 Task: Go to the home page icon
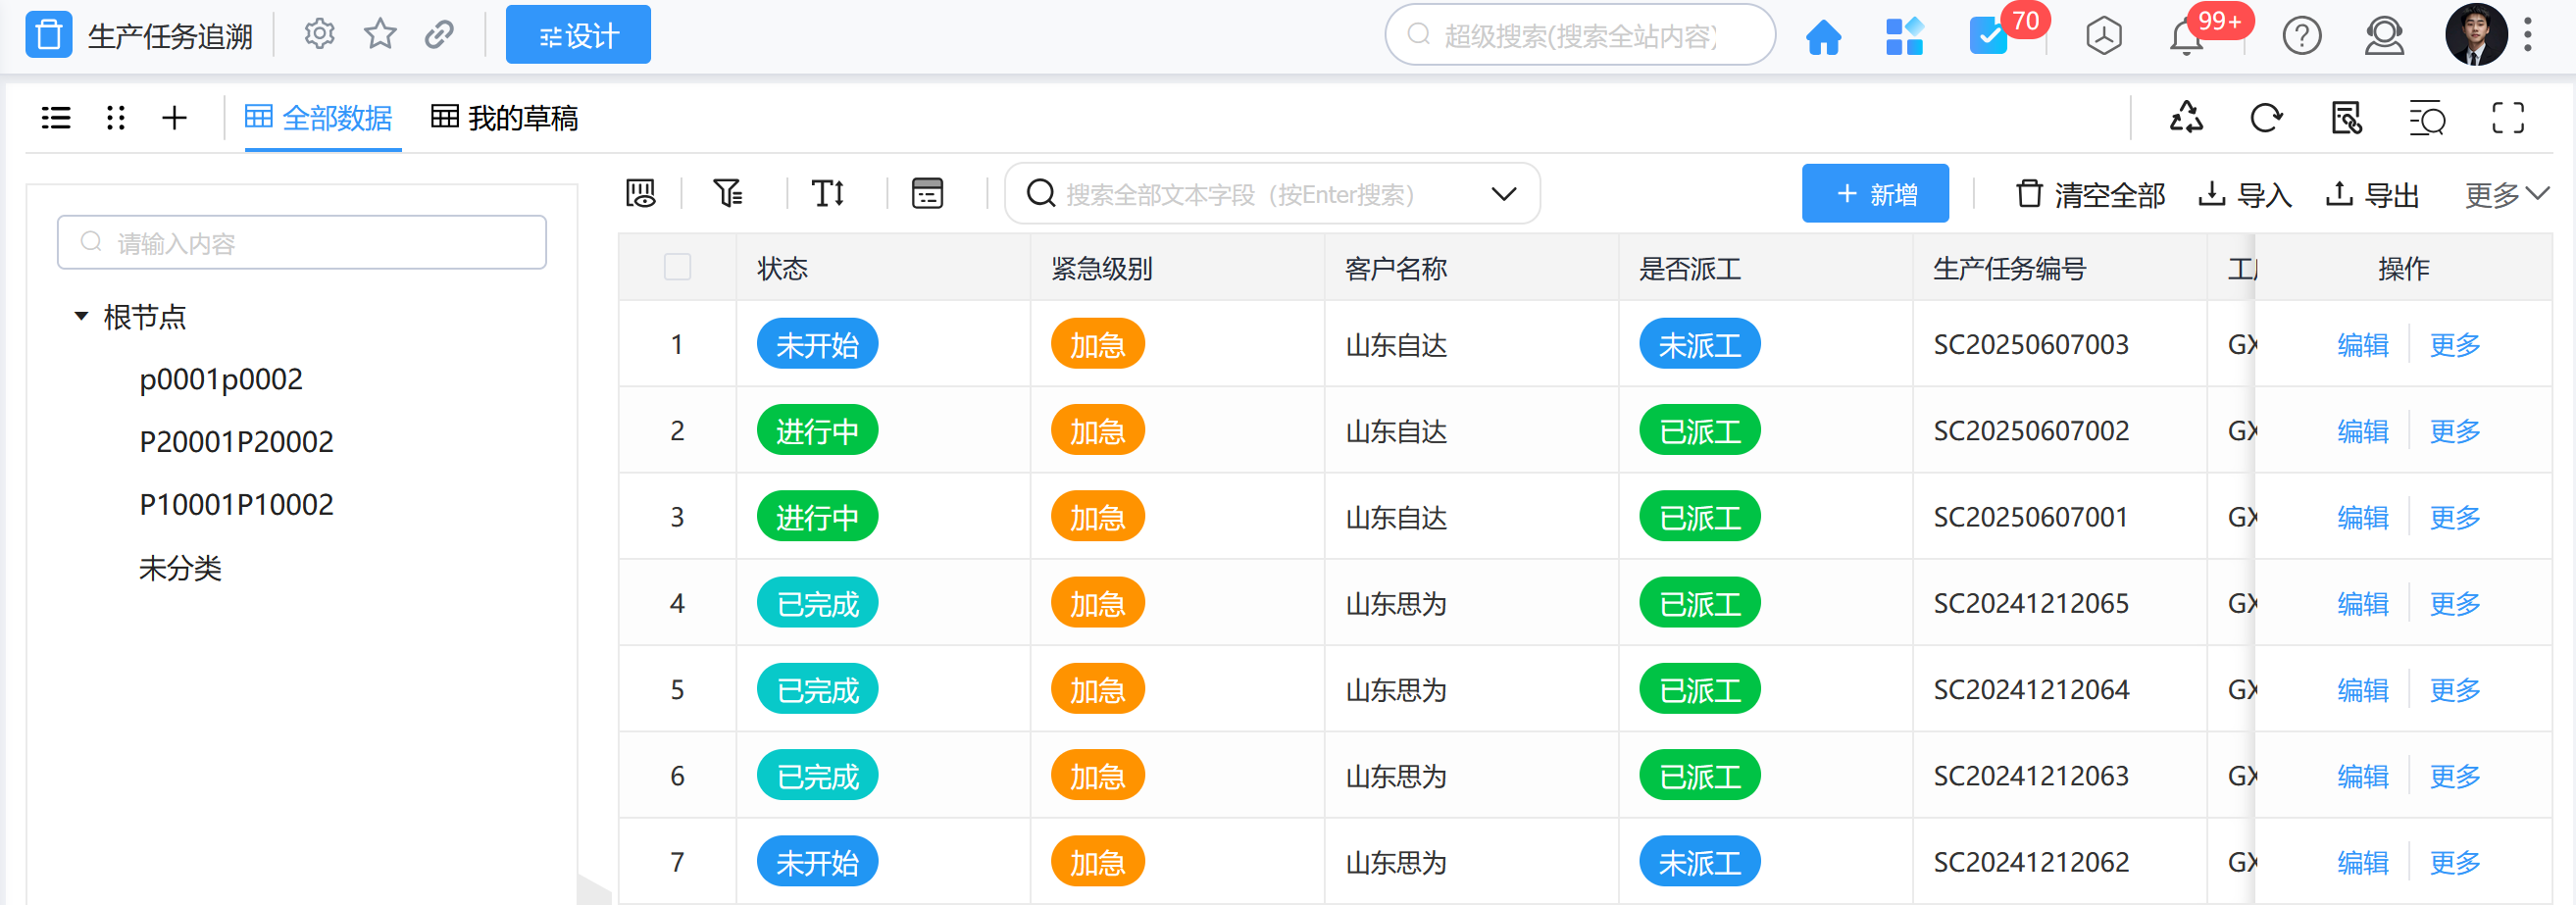[1823, 37]
